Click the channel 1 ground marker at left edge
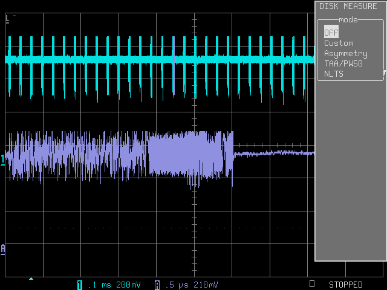The height and width of the screenshot is (290, 387). 2,159
